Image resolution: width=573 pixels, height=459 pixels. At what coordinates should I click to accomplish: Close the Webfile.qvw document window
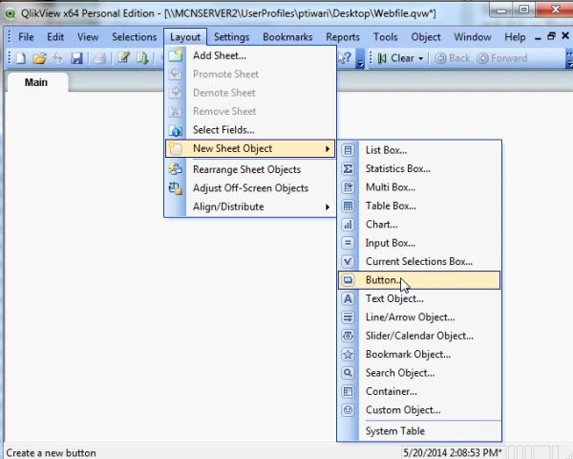click(x=565, y=36)
